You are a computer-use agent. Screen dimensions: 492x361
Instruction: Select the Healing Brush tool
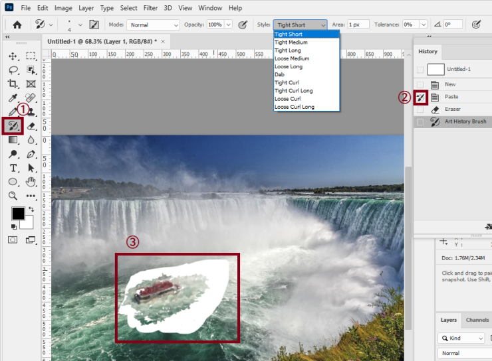pyautogui.click(x=31, y=98)
